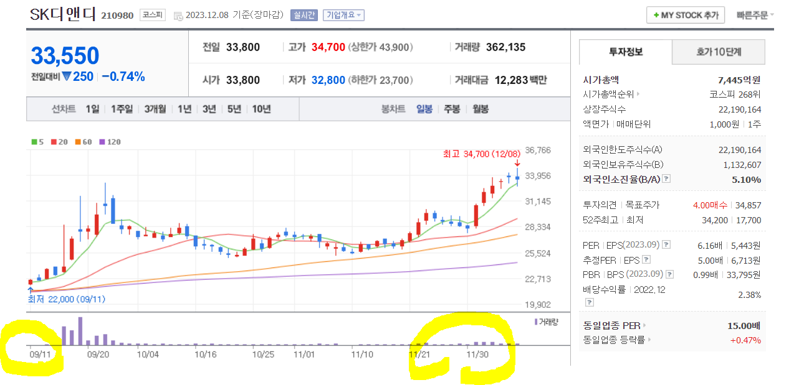Select the 월봉 monthly candle chart
Image resolution: width=799 pixels, height=385 pixels.
[480, 109]
